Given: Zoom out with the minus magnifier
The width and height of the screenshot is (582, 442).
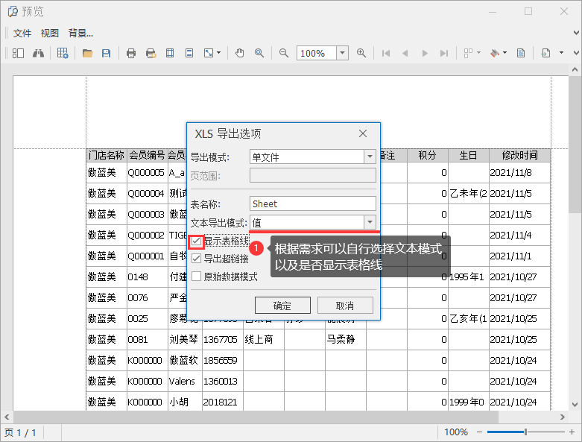Looking at the screenshot, I should (284, 53).
